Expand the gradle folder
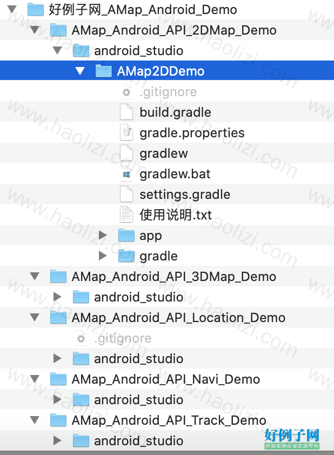334x455 pixels. pyautogui.click(x=103, y=256)
